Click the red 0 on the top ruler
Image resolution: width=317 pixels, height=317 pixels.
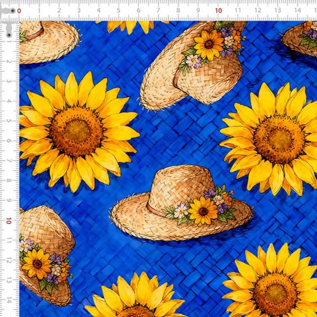[20, 11]
